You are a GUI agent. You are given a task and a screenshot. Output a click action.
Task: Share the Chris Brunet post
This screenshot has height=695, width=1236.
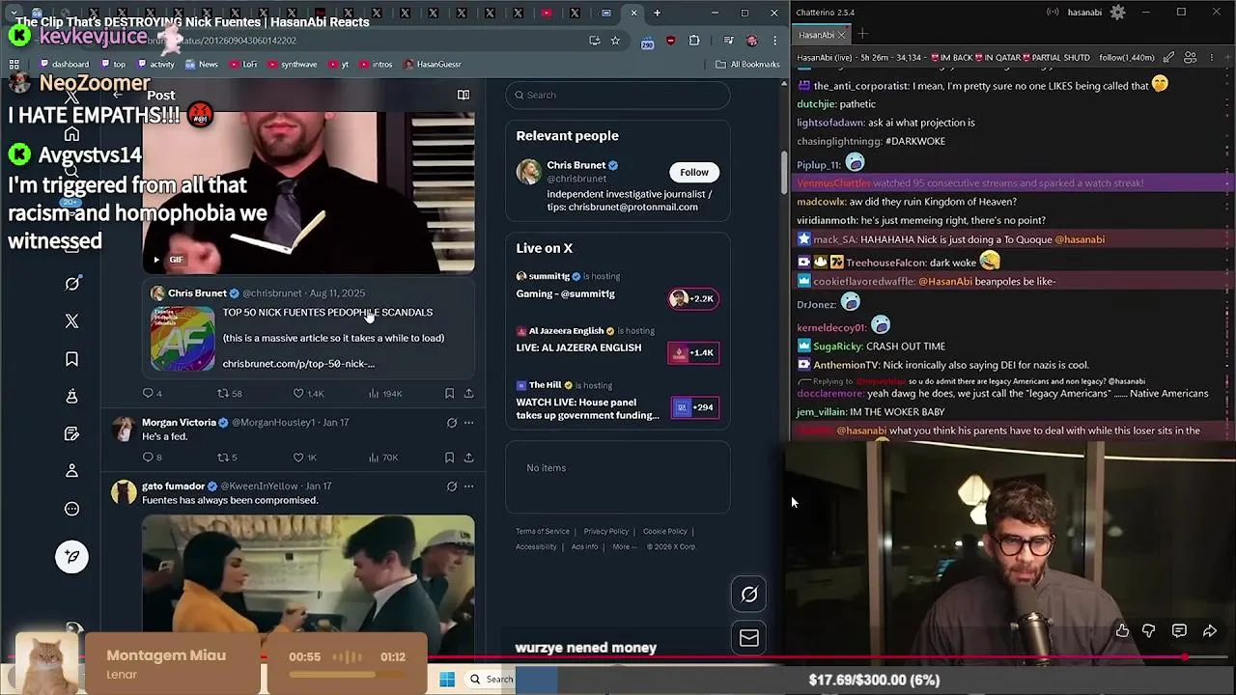[469, 394]
